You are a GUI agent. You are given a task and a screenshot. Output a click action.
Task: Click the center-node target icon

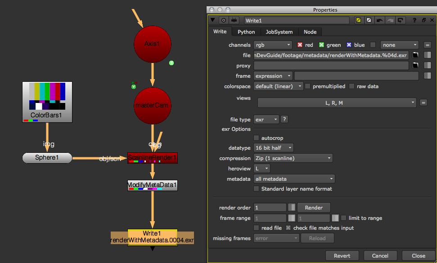(x=224, y=20)
